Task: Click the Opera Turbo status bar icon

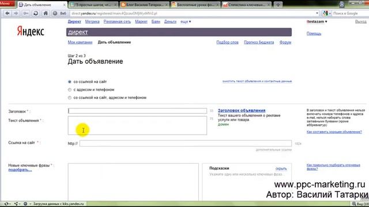Action: (25, 204)
